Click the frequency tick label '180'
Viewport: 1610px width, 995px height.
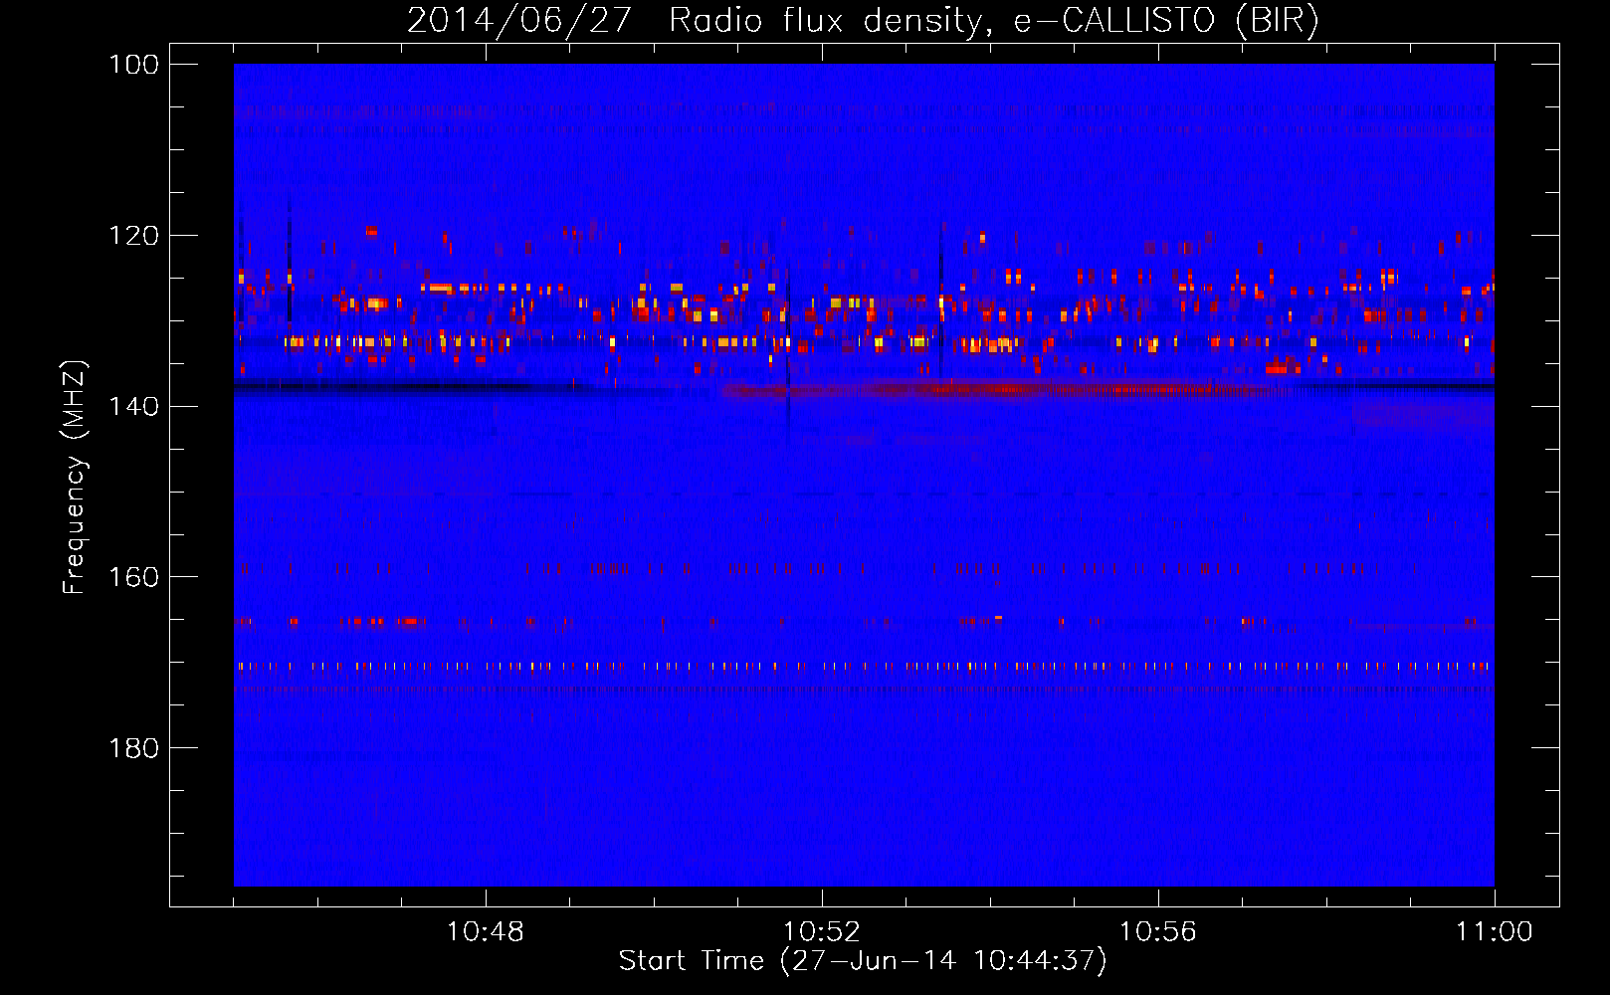coord(135,748)
